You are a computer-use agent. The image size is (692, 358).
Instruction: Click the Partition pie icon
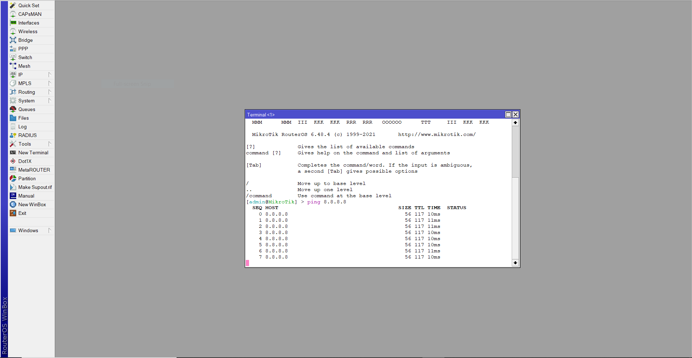pos(13,178)
